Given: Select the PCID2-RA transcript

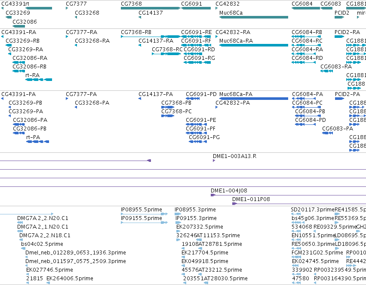Looking at the screenshot, I should pyautogui.click(x=339, y=37).
